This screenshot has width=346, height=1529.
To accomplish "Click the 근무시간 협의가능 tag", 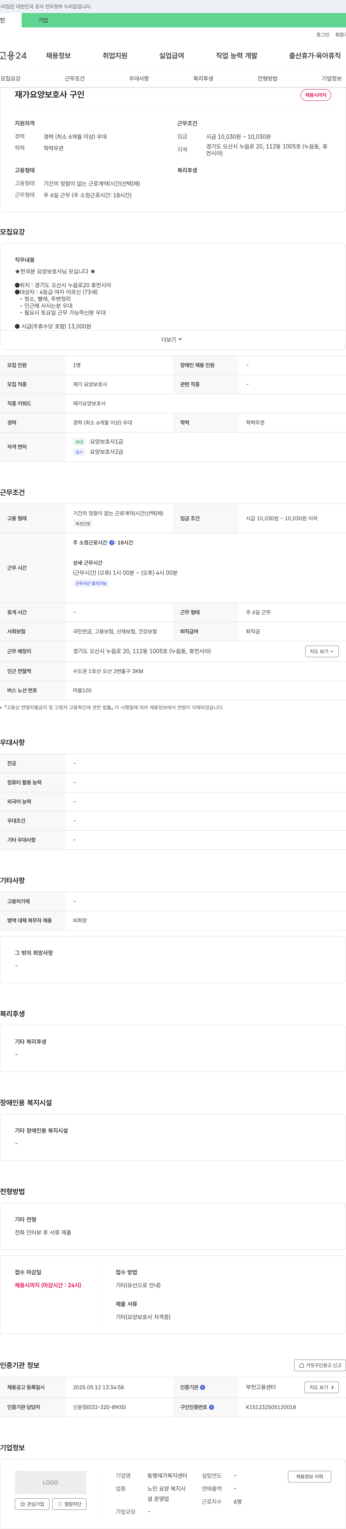I will tap(91, 583).
